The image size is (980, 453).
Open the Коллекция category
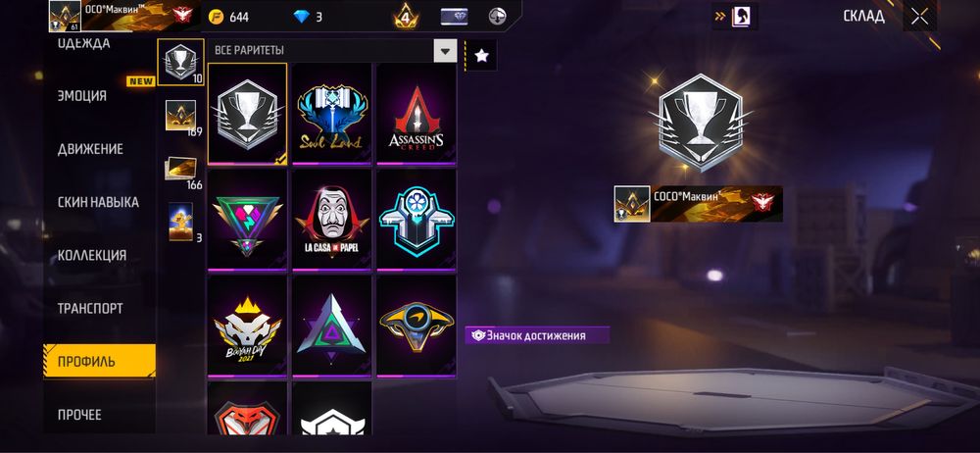pos(92,255)
